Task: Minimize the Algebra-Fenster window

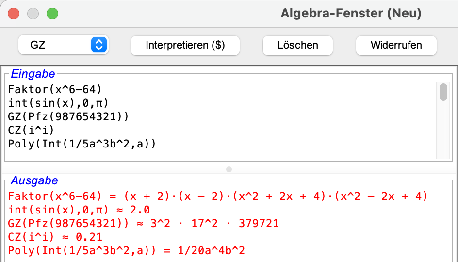Action: click(33, 14)
